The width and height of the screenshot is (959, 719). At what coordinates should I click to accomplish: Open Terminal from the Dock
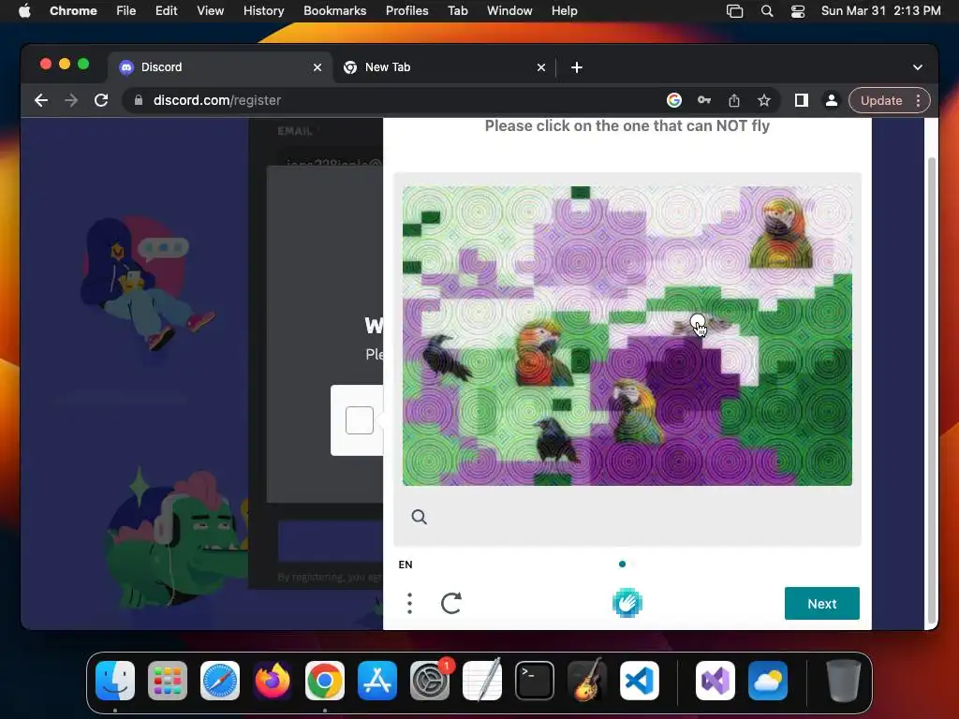[535, 681]
